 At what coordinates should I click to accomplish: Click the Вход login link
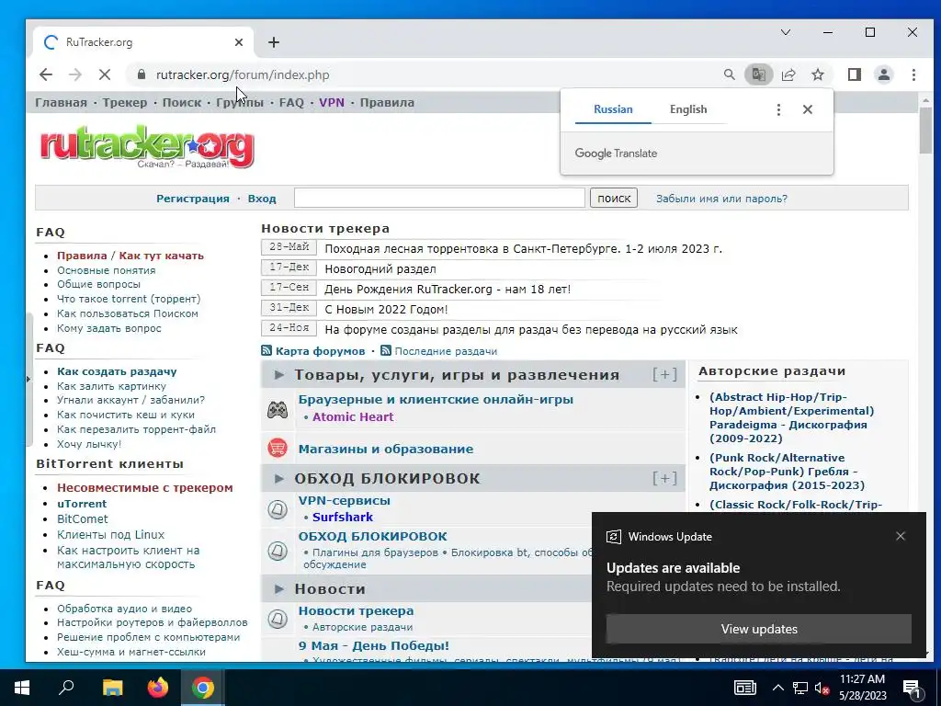click(262, 199)
